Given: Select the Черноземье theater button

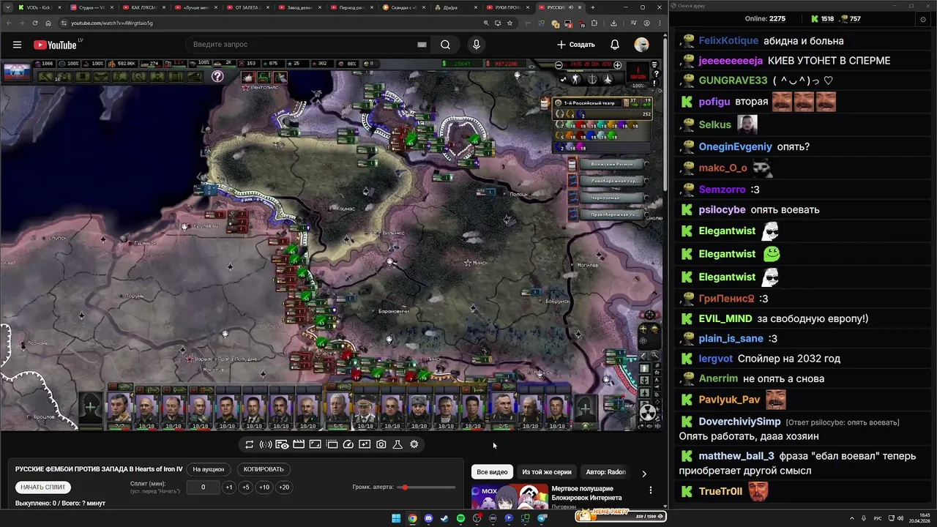Looking at the screenshot, I should (612, 198).
